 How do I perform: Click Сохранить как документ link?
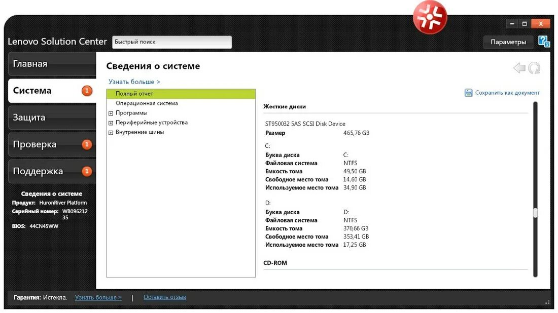click(507, 93)
